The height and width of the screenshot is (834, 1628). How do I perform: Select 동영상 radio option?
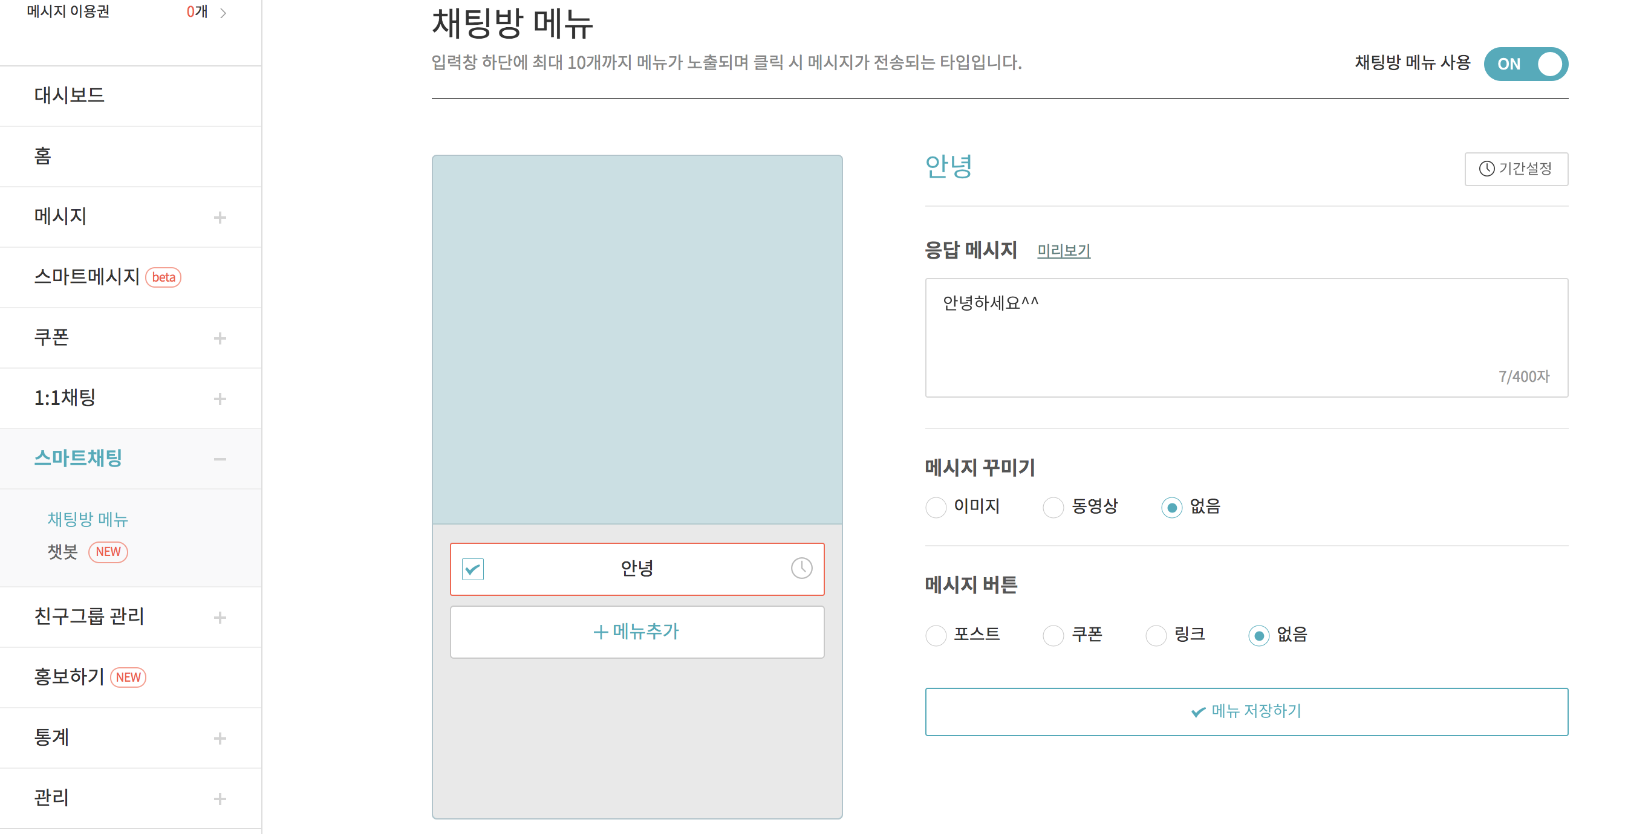(x=1053, y=507)
